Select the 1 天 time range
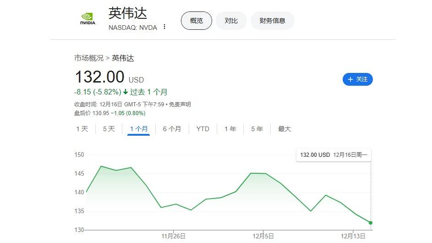 click(82, 129)
